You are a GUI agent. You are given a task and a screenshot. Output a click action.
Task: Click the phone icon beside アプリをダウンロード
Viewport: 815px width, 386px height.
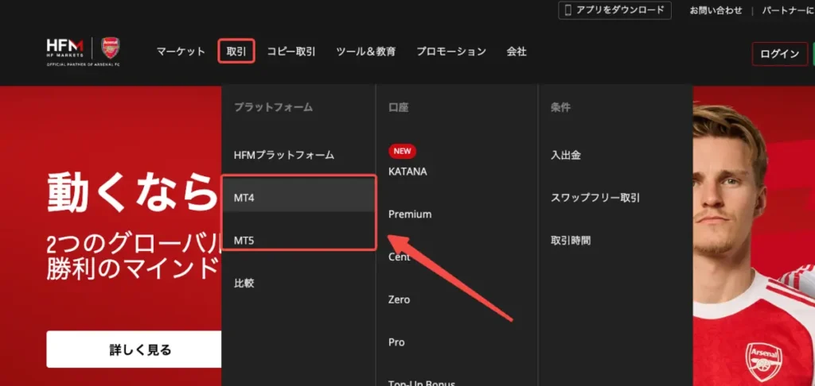coord(567,10)
